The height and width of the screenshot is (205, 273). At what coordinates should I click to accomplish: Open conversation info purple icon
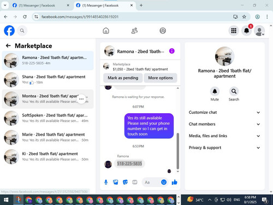tap(172, 51)
